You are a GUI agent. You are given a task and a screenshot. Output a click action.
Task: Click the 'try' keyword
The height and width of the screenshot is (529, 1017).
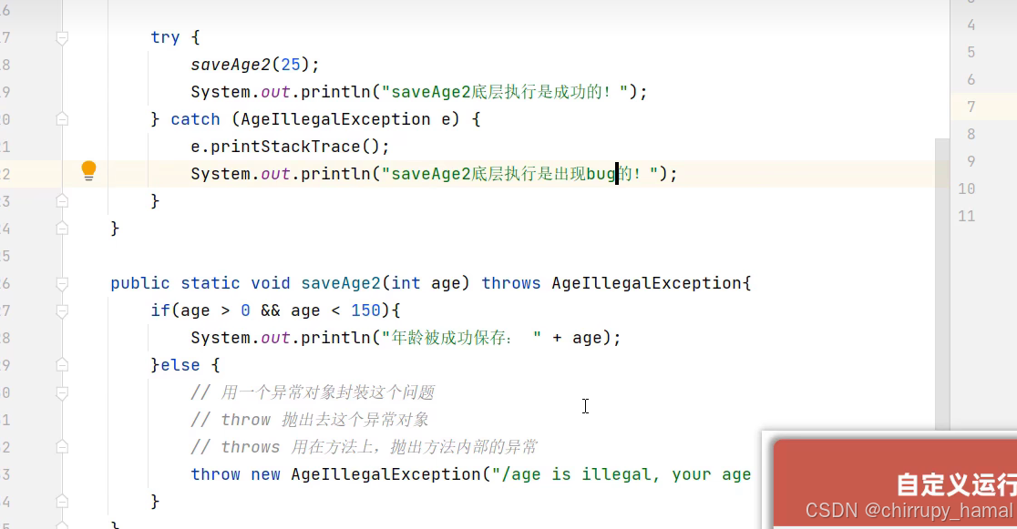pos(165,37)
